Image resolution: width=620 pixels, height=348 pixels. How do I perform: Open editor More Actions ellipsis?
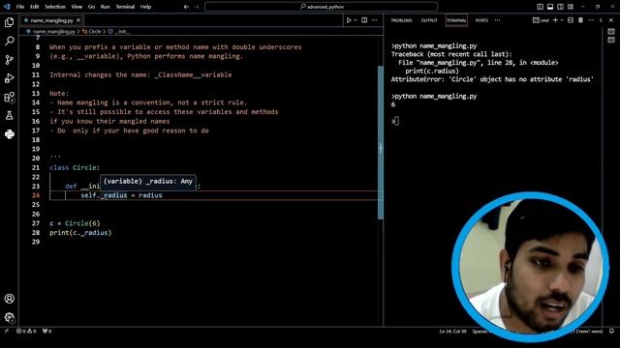375,20
